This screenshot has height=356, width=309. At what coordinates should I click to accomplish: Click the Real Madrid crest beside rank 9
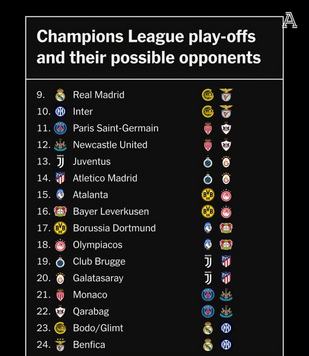[60, 95]
